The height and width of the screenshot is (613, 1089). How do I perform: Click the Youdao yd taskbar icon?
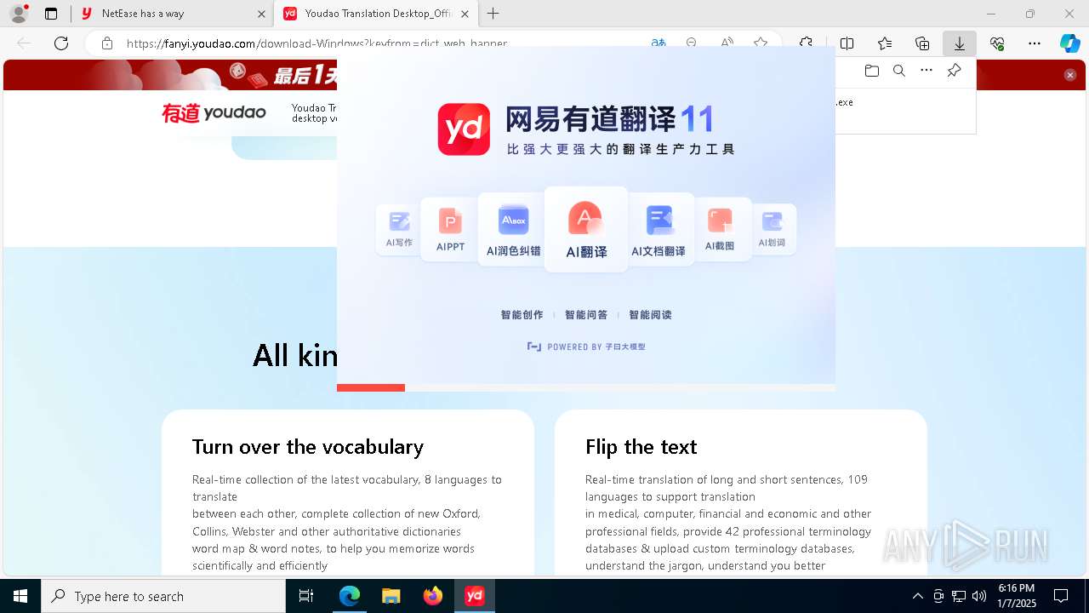click(475, 596)
